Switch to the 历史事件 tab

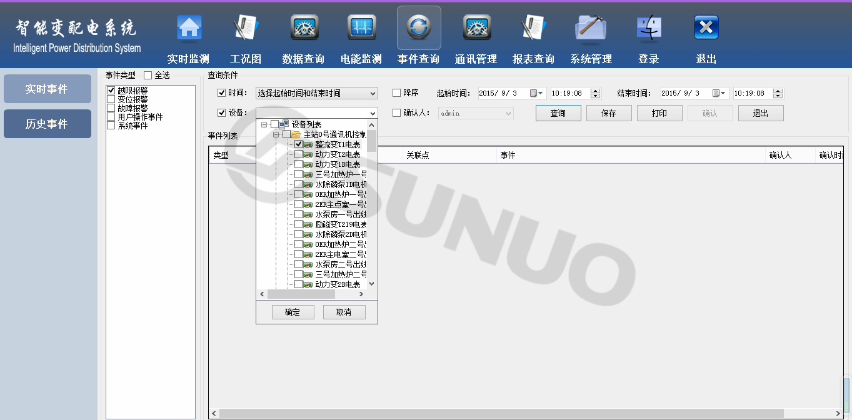coord(47,124)
